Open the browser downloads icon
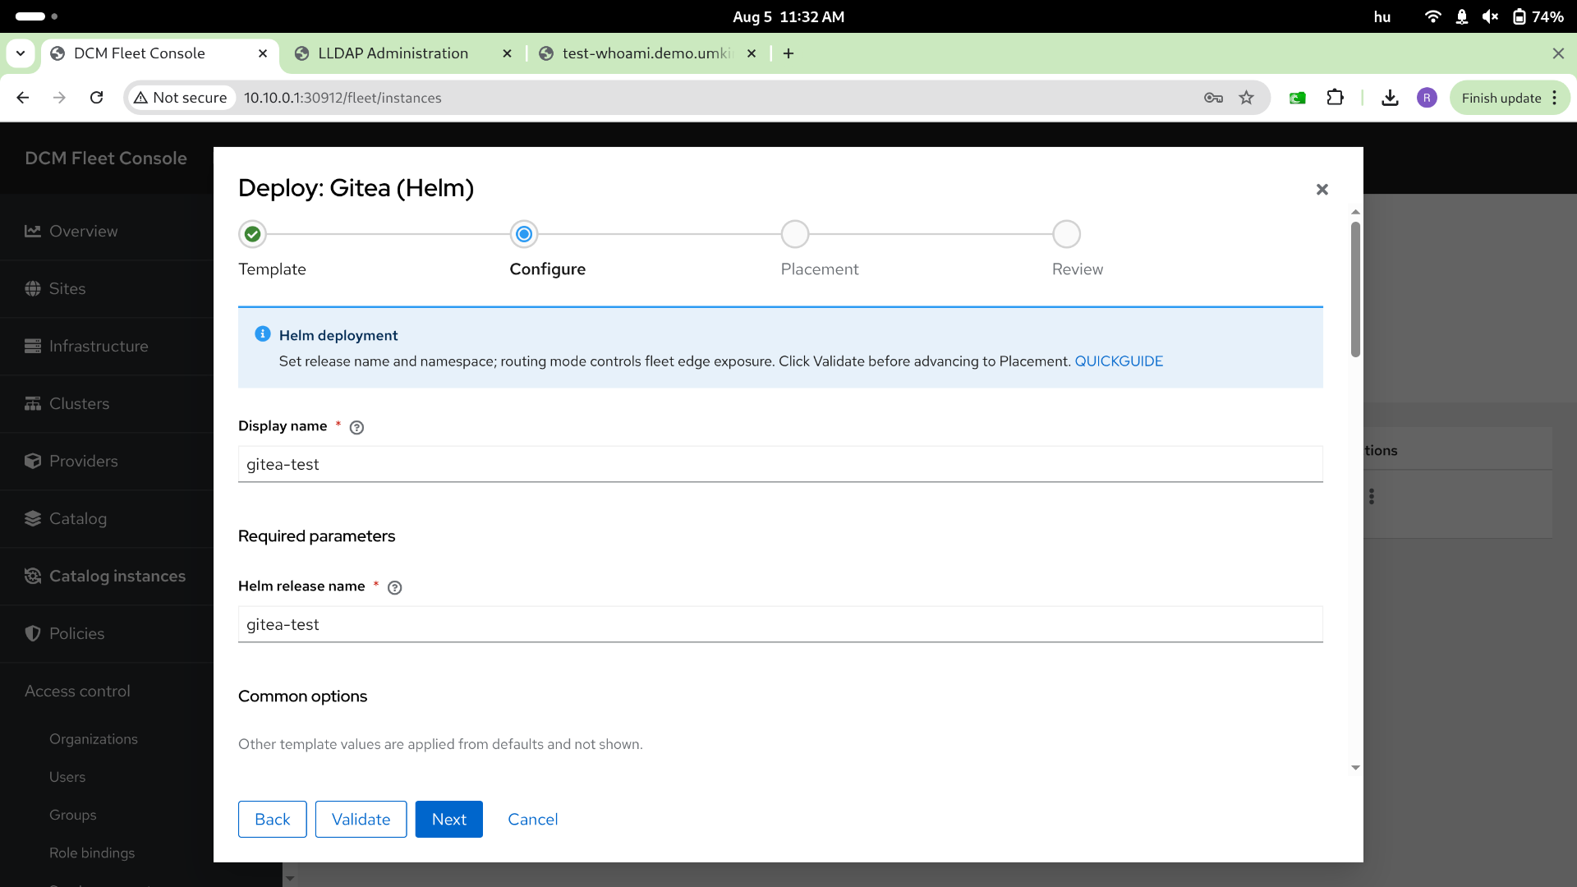 coord(1390,98)
